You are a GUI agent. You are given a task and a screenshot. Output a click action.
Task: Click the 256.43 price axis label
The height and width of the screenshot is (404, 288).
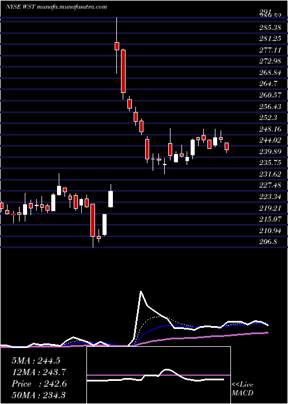tap(271, 106)
